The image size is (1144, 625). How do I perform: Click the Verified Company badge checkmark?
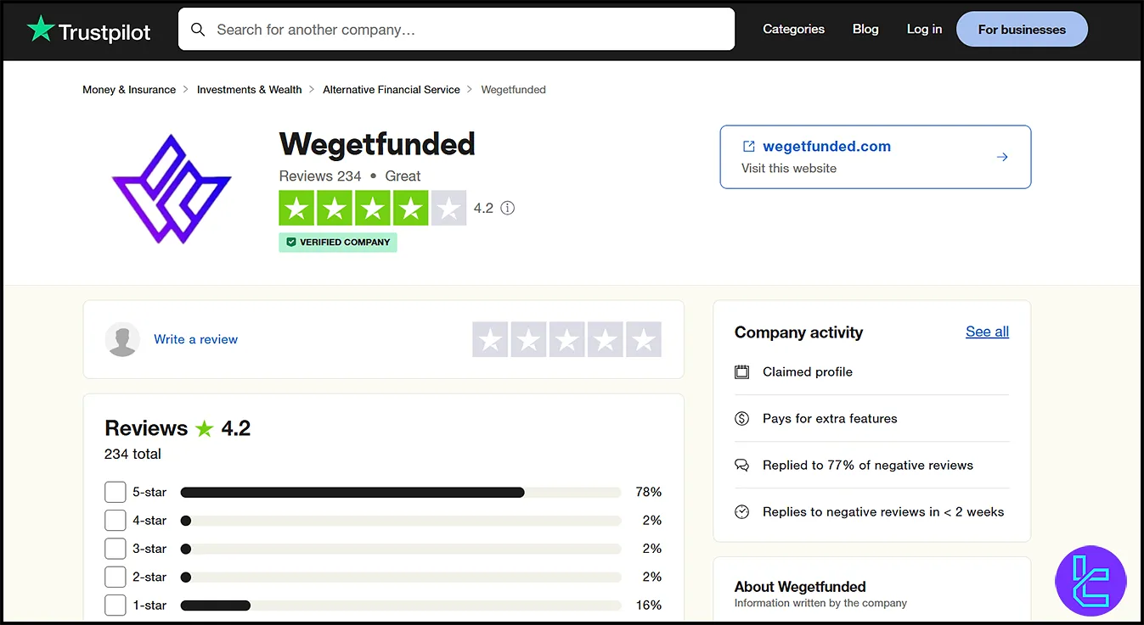tap(292, 243)
